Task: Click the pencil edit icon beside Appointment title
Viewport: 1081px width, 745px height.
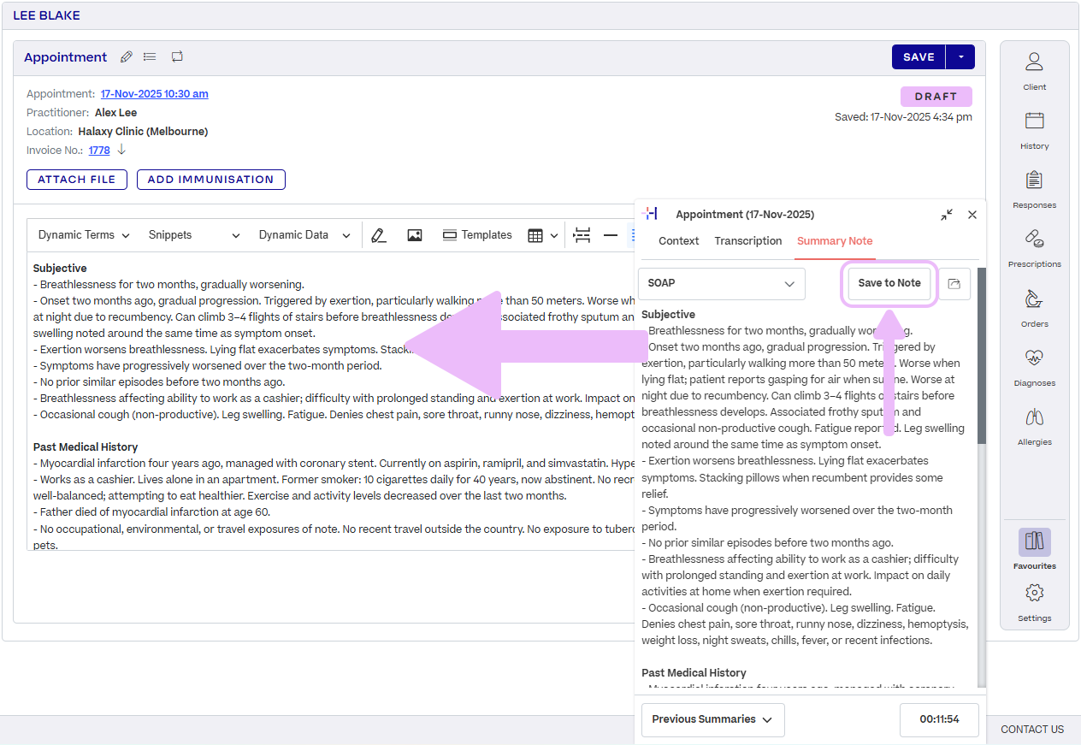Action: click(x=127, y=57)
